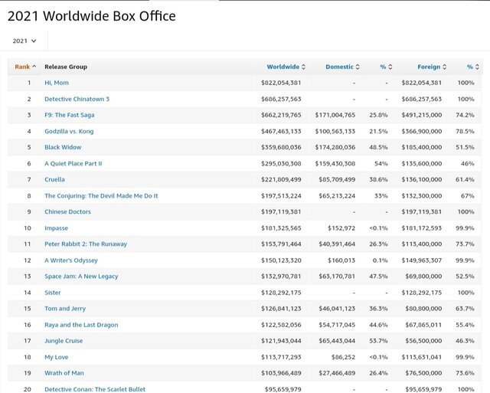
Task: Sort by domestic percentage column
Action: (386, 67)
